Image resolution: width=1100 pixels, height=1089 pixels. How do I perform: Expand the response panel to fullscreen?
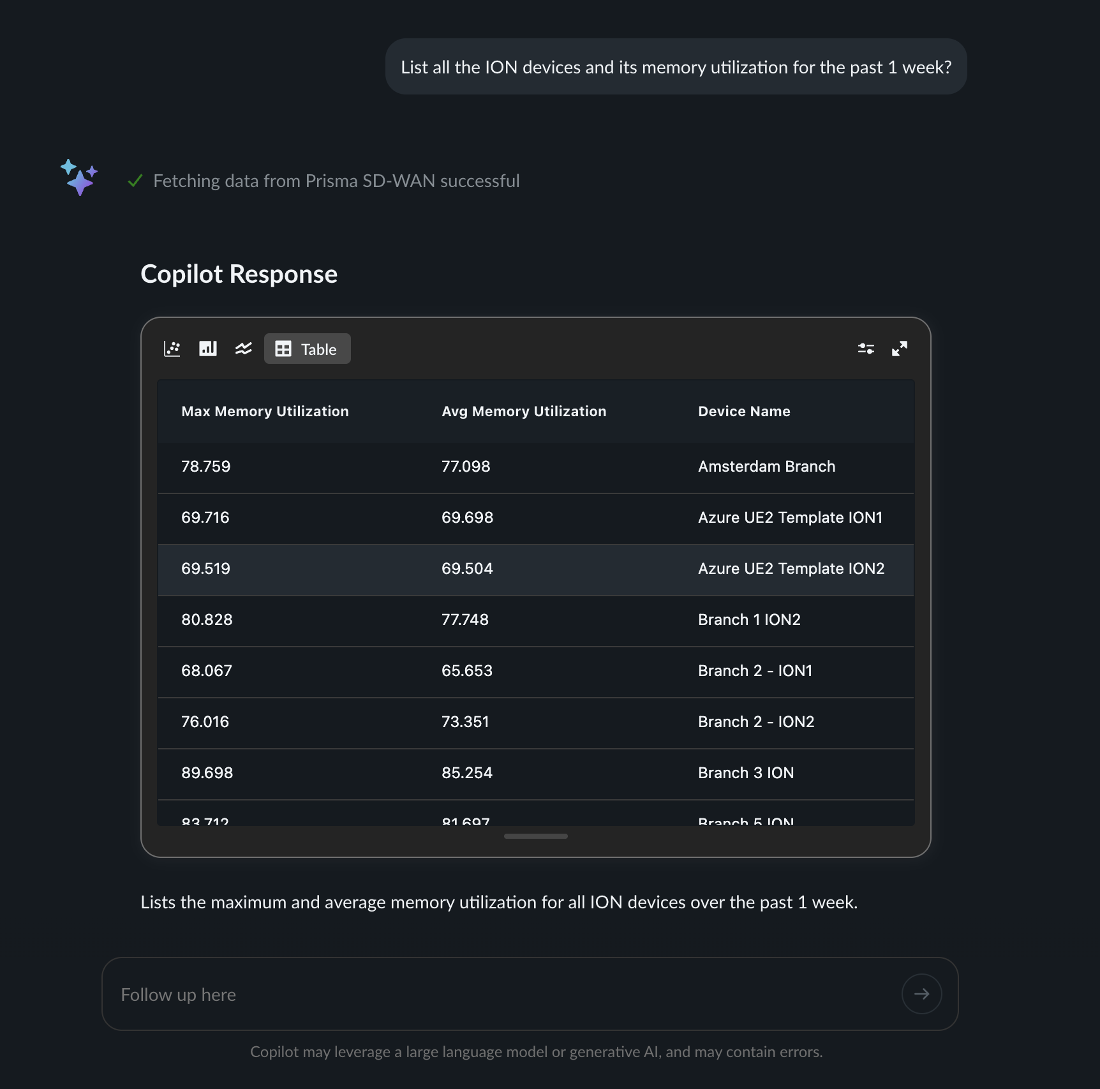pyautogui.click(x=900, y=349)
